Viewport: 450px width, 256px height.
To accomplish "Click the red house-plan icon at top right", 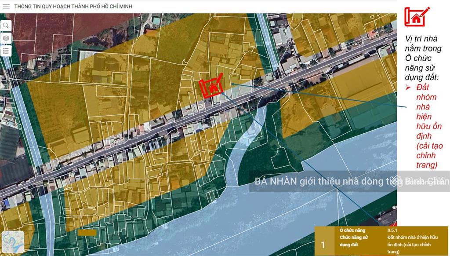I will [417, 17].
